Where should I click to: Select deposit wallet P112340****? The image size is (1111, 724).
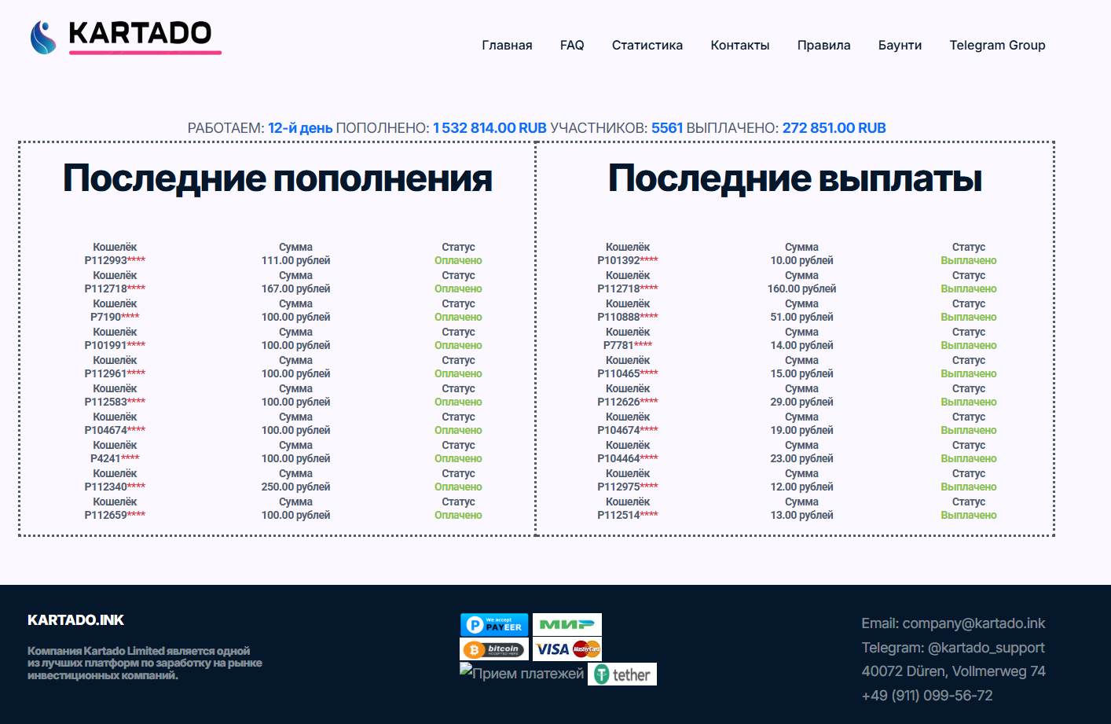[x=115, y=487]
